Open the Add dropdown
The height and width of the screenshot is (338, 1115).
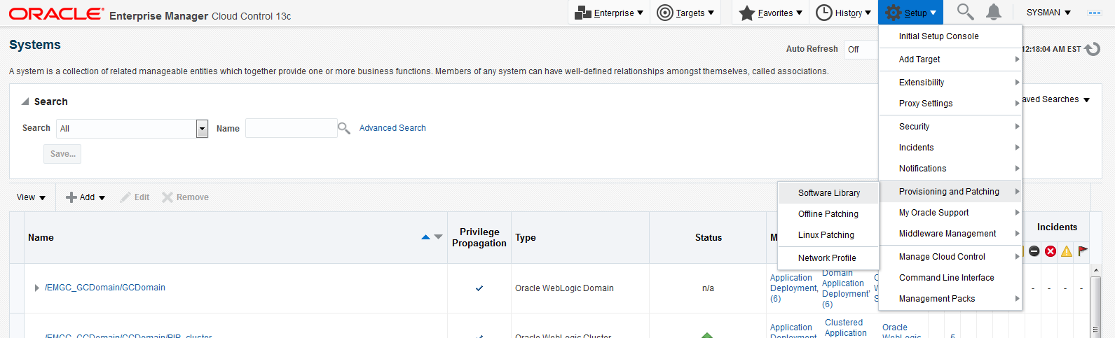pos(85,197)
